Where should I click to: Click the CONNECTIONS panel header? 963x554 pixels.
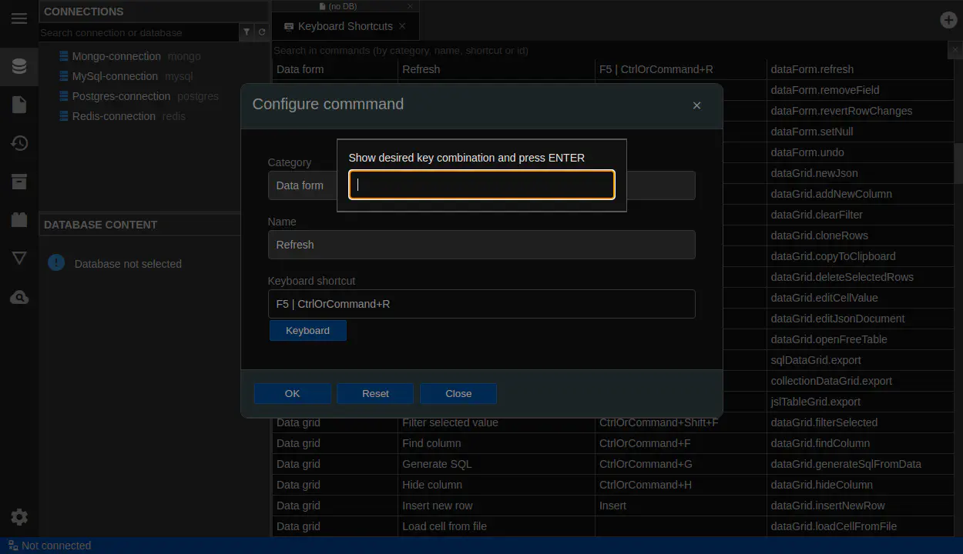[x=154, y=12]
